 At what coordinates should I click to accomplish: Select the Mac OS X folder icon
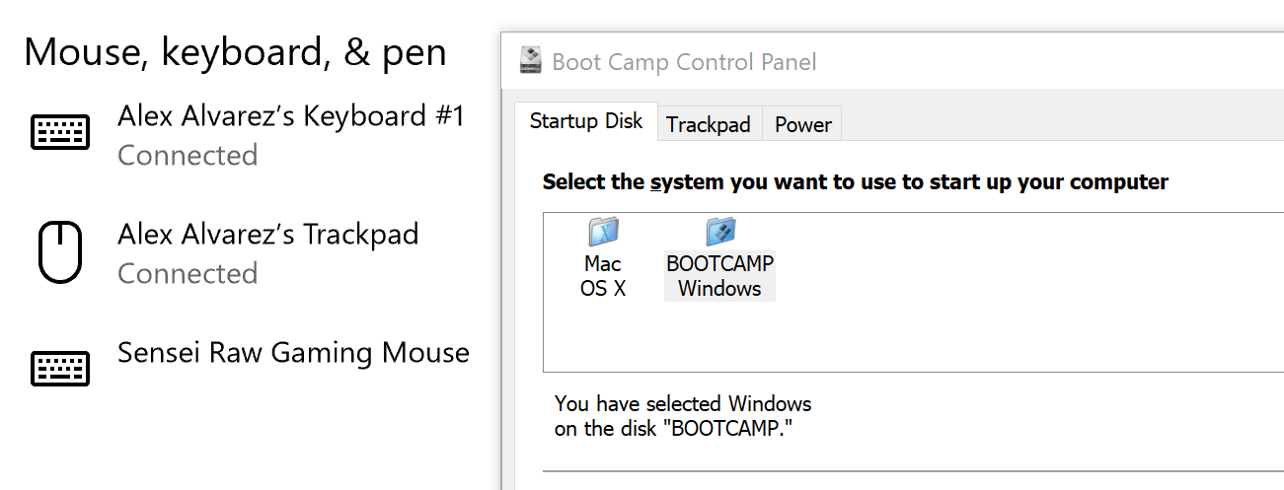click(603, 231)
